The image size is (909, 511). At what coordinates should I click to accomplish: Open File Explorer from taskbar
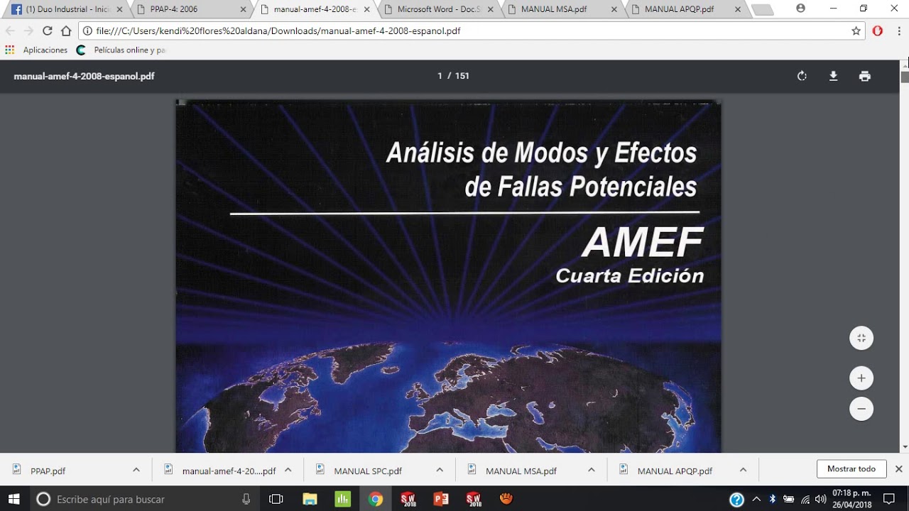(x=310, y=499)
